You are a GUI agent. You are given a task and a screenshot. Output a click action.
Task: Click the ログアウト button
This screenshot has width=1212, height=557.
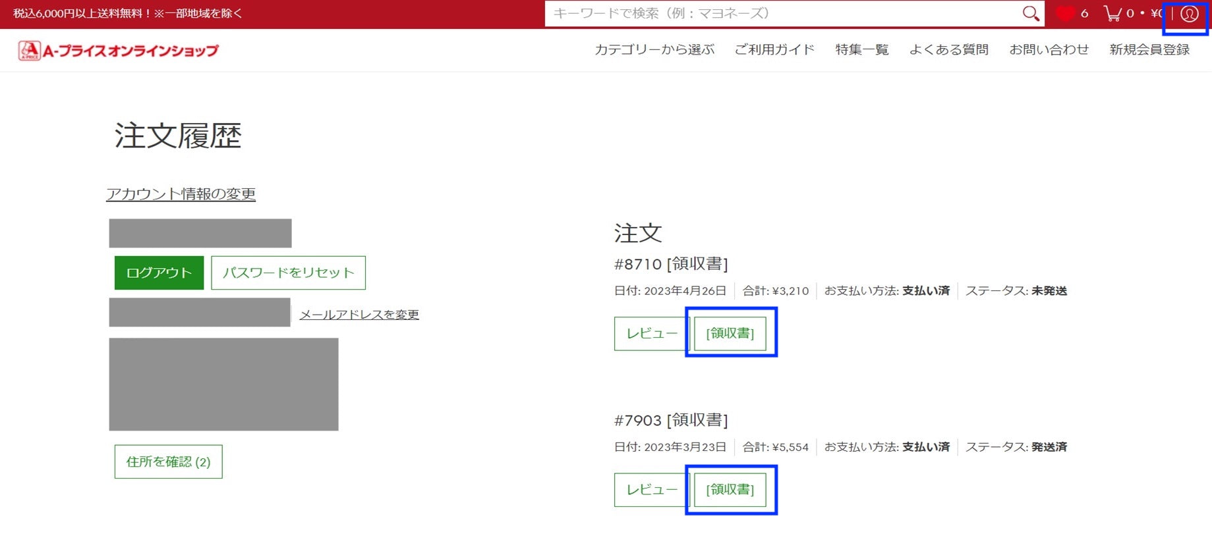[x=159, y=273]
